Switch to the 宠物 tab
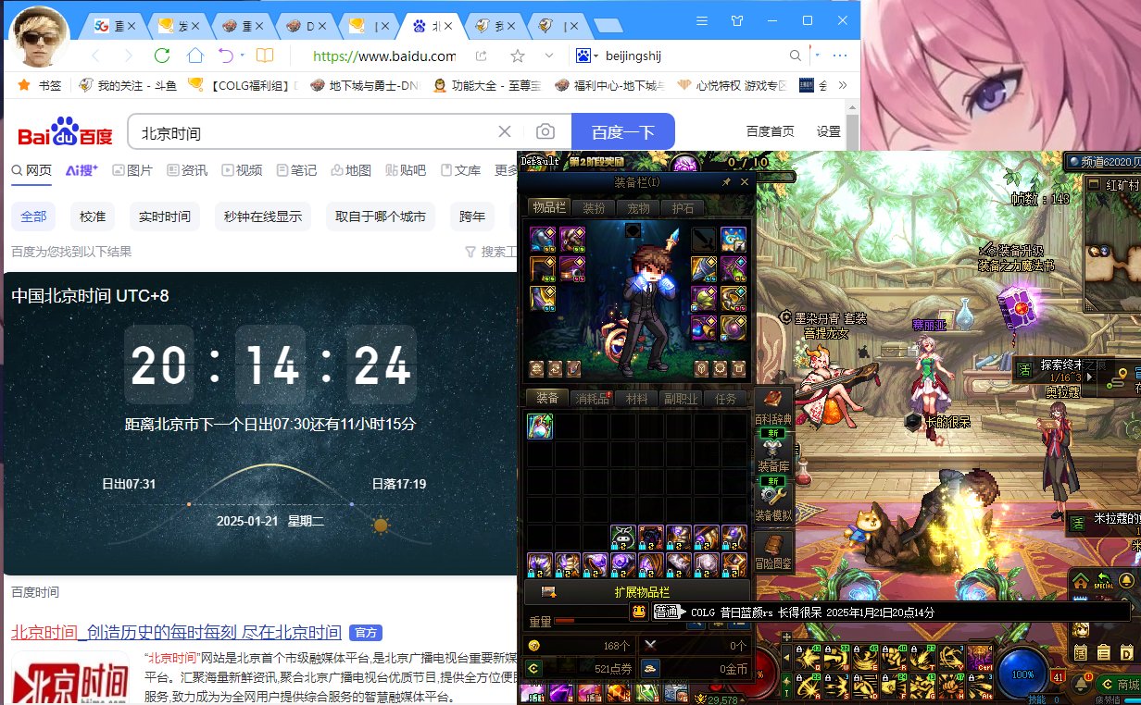Image resolution: width=1141 pixels, height=705 pixels. (639, 207)
